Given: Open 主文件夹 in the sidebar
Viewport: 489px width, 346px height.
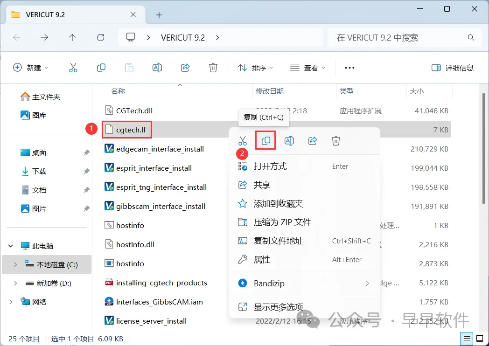Looking at the screenshot, I should pos(40,97).
